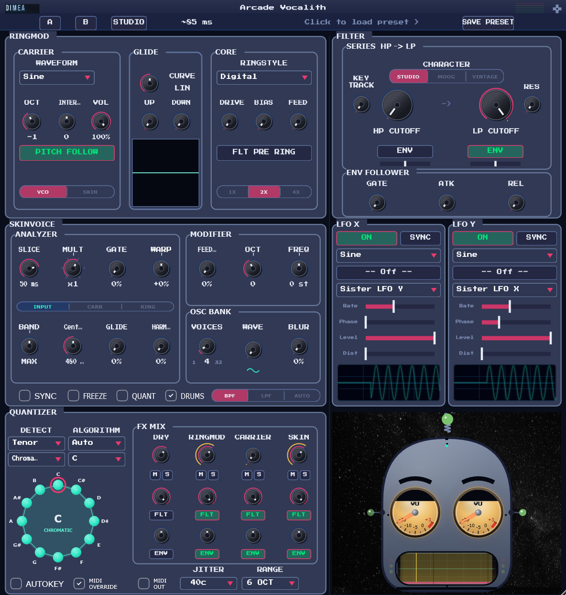Open the JITTER 40c dropdown
Screen dimensions: 566x595
208,583
